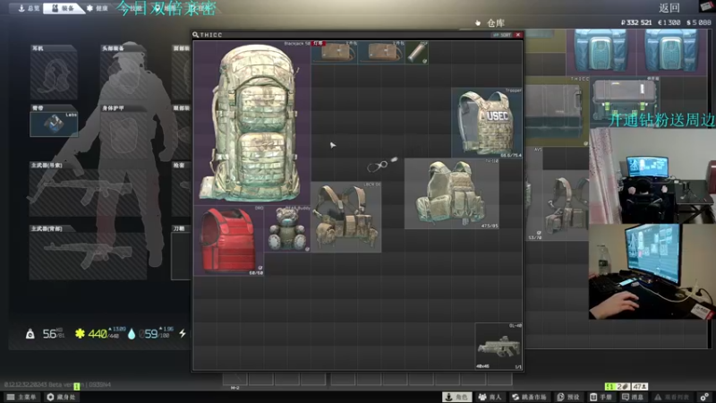Click the 耳机 headset slot
This screenshot has height=403, width=716.
tap(54, 75)
